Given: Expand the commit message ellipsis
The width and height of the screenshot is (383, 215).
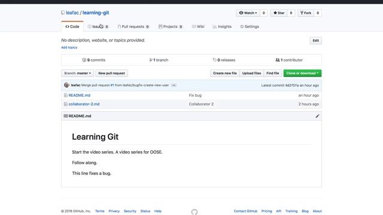Looking at the screenshot, I should click(x=174, y=85).
